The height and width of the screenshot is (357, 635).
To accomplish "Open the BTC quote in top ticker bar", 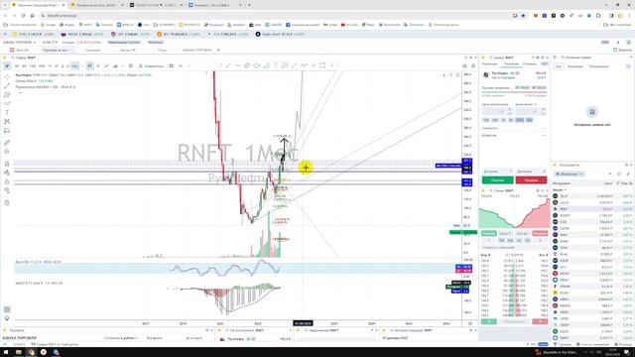I will click(x=179, y=35).
